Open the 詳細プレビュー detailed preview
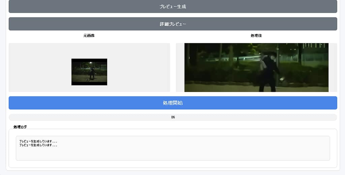 coord(172,24)
